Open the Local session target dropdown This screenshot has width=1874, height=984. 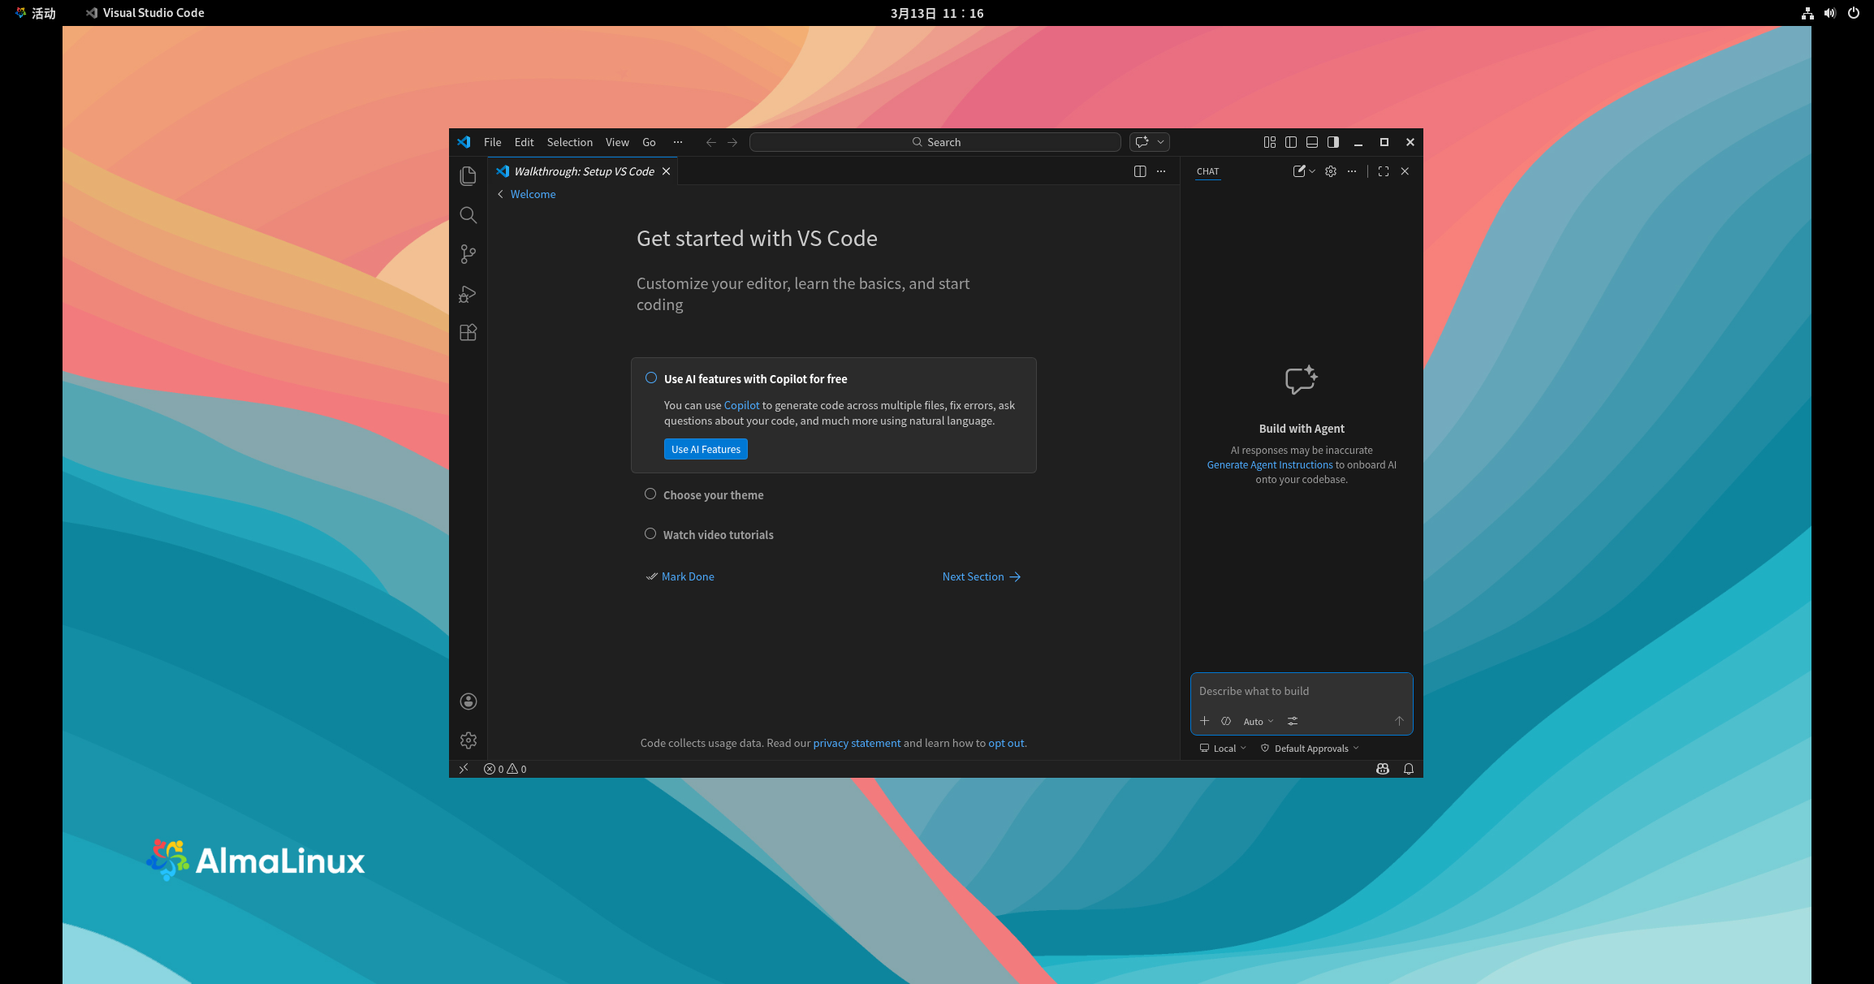click(1223, 749)
